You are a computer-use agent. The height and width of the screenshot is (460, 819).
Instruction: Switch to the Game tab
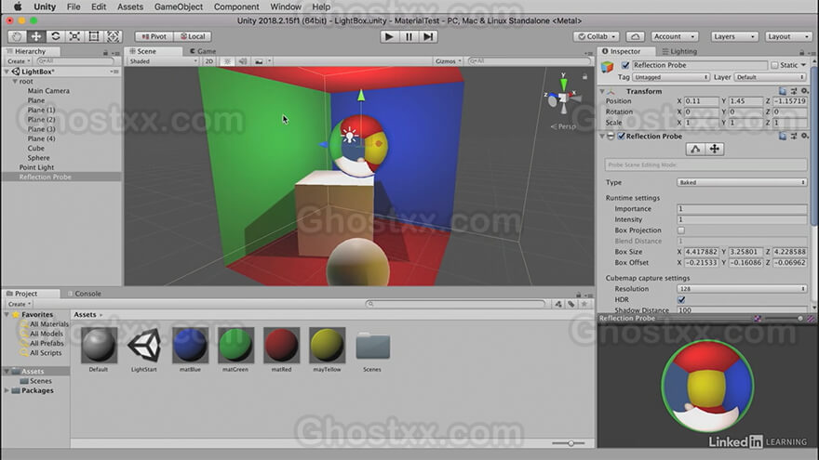point(203,51)
